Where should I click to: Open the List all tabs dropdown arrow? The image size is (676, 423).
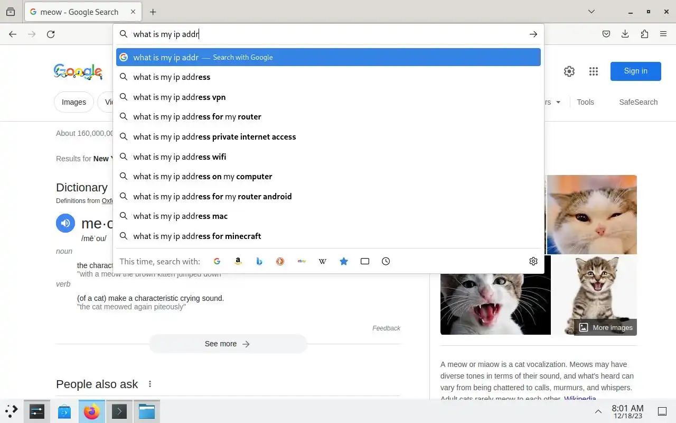[x=591, y=12]
